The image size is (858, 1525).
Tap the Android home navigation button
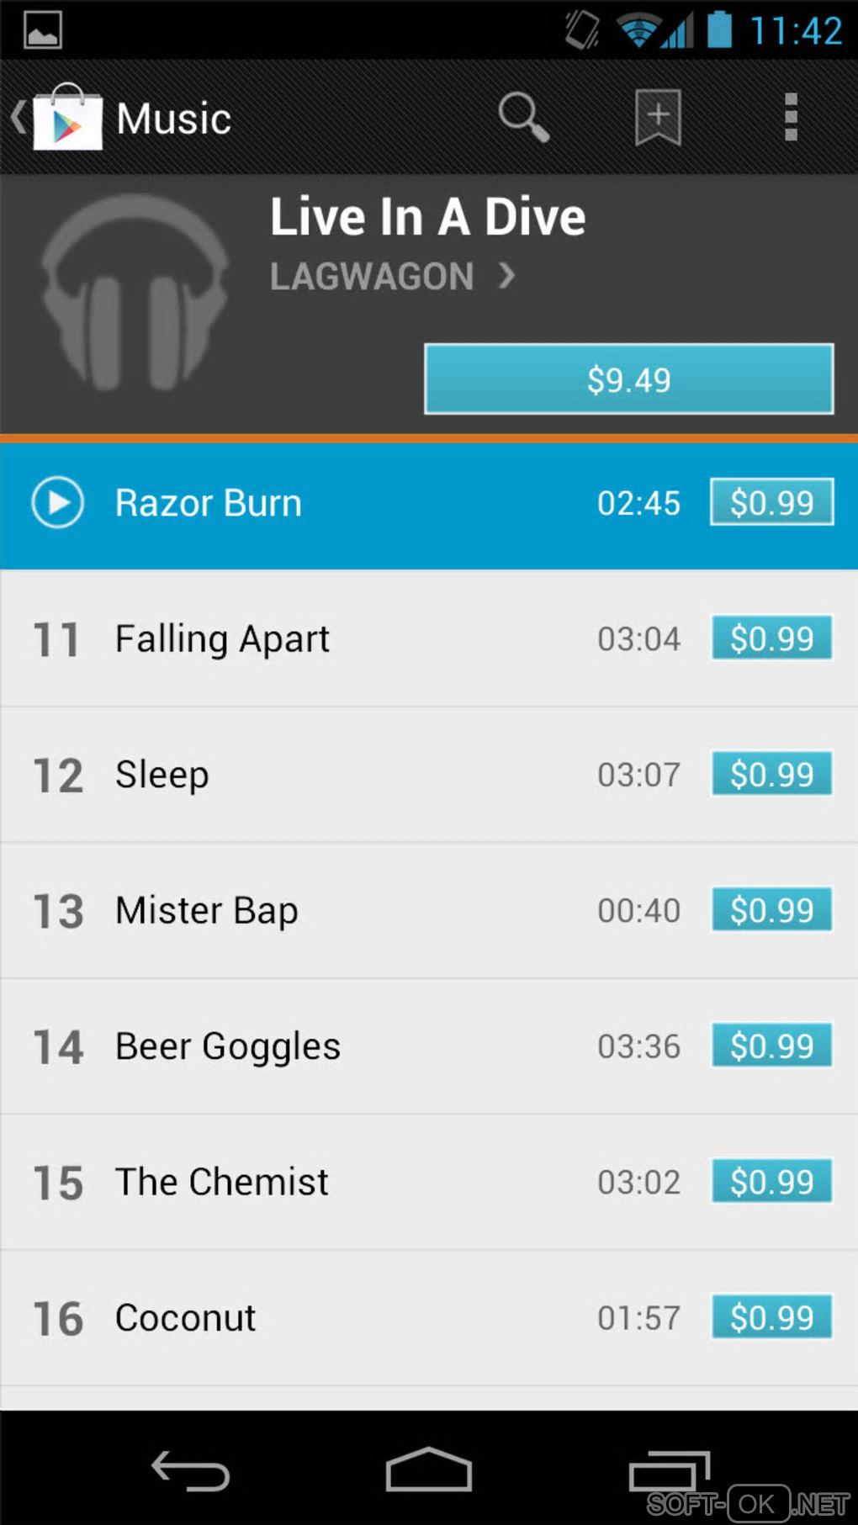coord(429,1469)
